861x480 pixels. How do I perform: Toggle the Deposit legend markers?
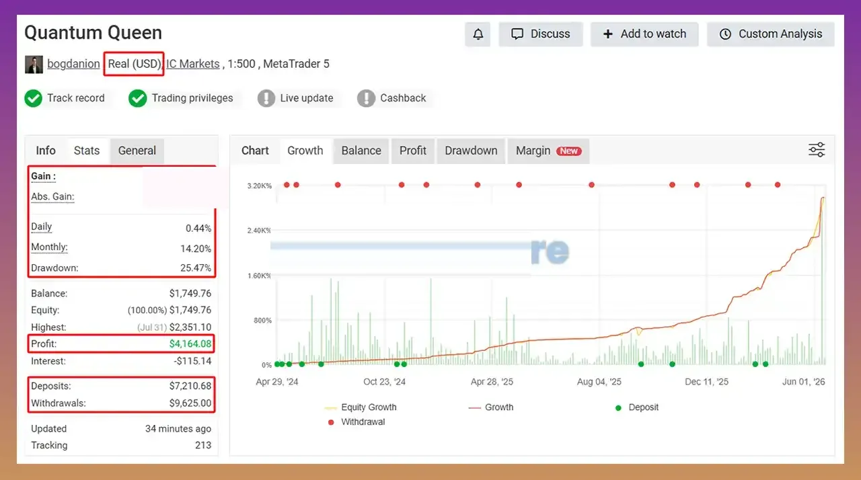coord(636,407)
